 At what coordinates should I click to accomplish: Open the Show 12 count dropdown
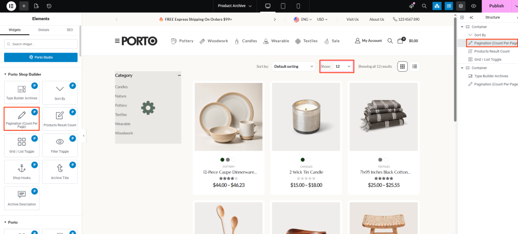pyautogui.click(x=342, y=66)
